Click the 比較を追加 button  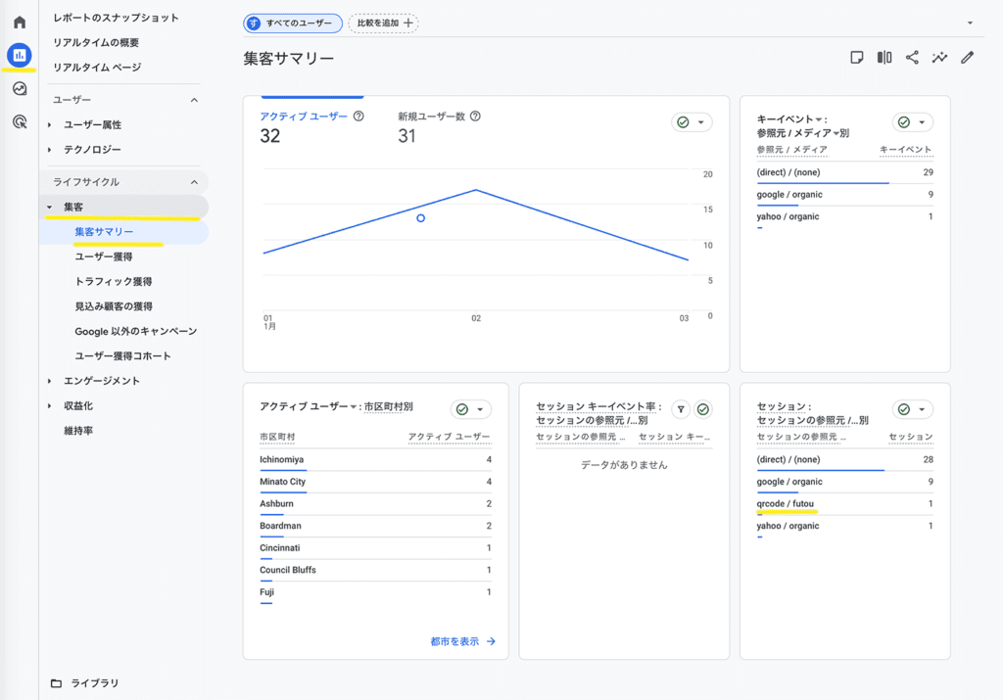click(x=383, y=23)
